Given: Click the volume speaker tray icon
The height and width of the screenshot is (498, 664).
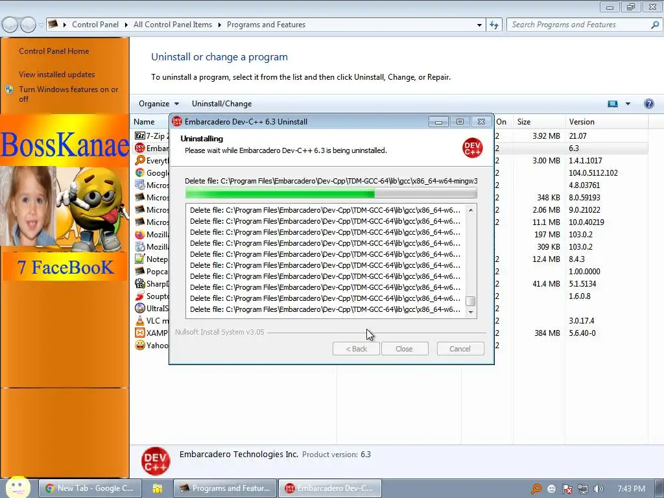Looking at the screenshot, I should 598,489.
